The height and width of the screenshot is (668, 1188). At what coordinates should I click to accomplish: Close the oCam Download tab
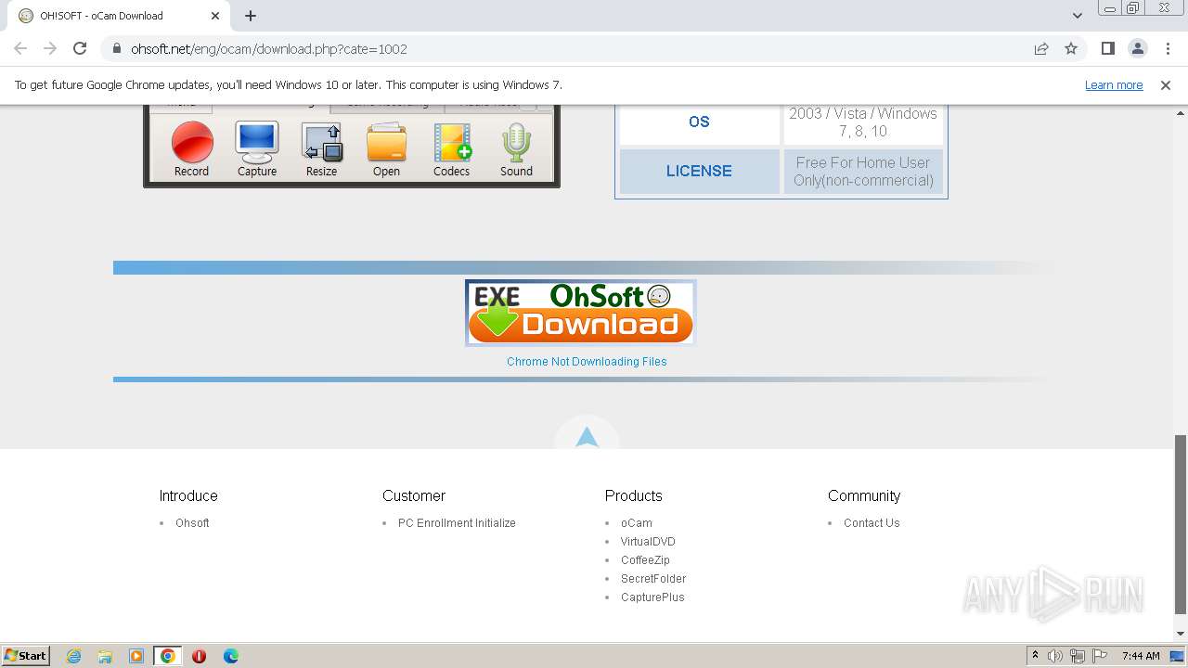[215, 16]
